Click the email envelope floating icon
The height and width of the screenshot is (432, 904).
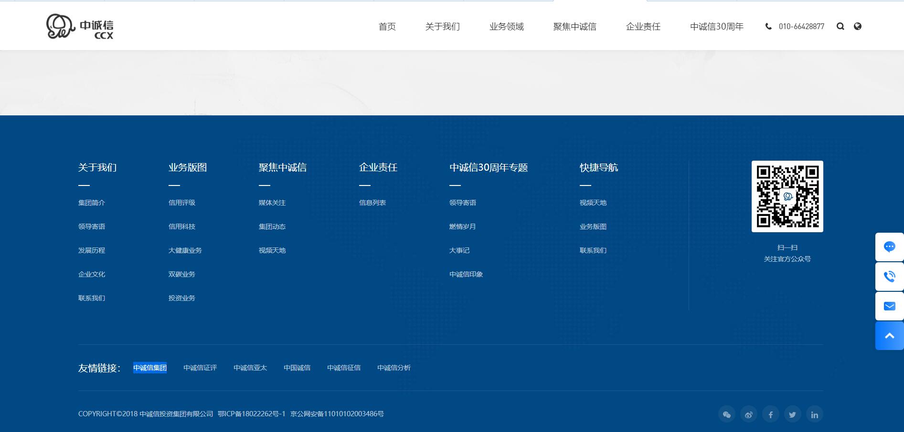[x=889, y=306]
